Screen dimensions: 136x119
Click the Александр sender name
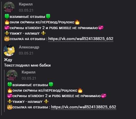tap(29, 47)
